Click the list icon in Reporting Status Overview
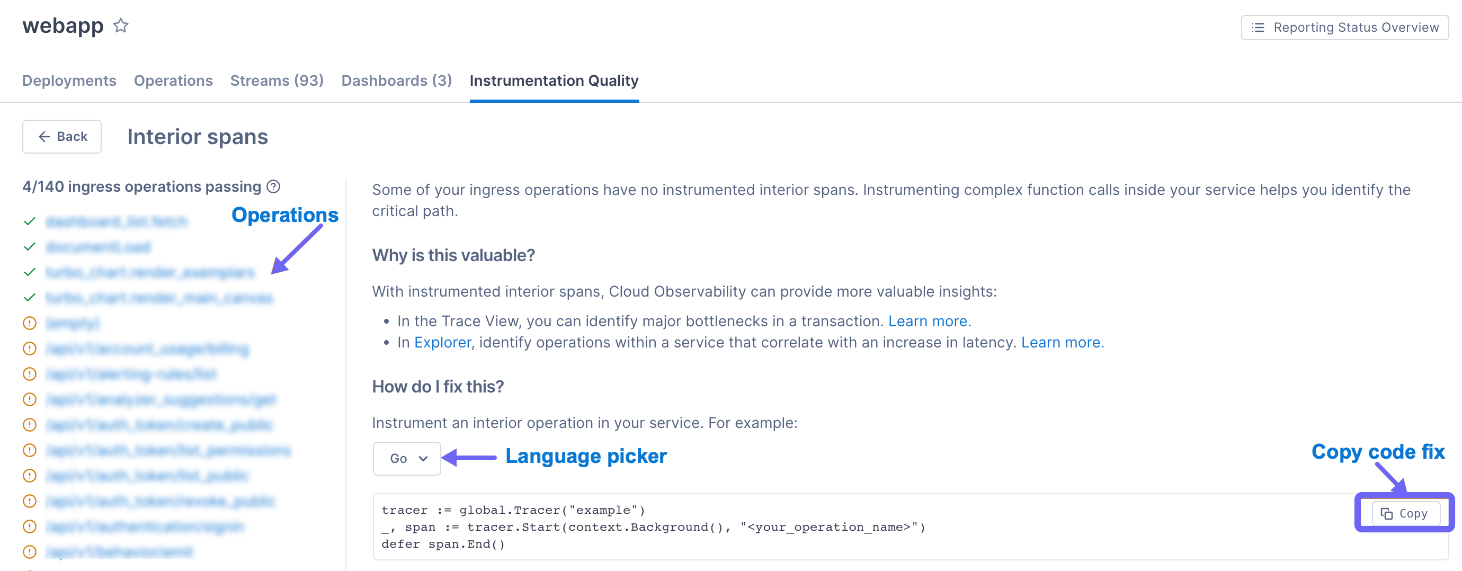 click(1258, 28)
